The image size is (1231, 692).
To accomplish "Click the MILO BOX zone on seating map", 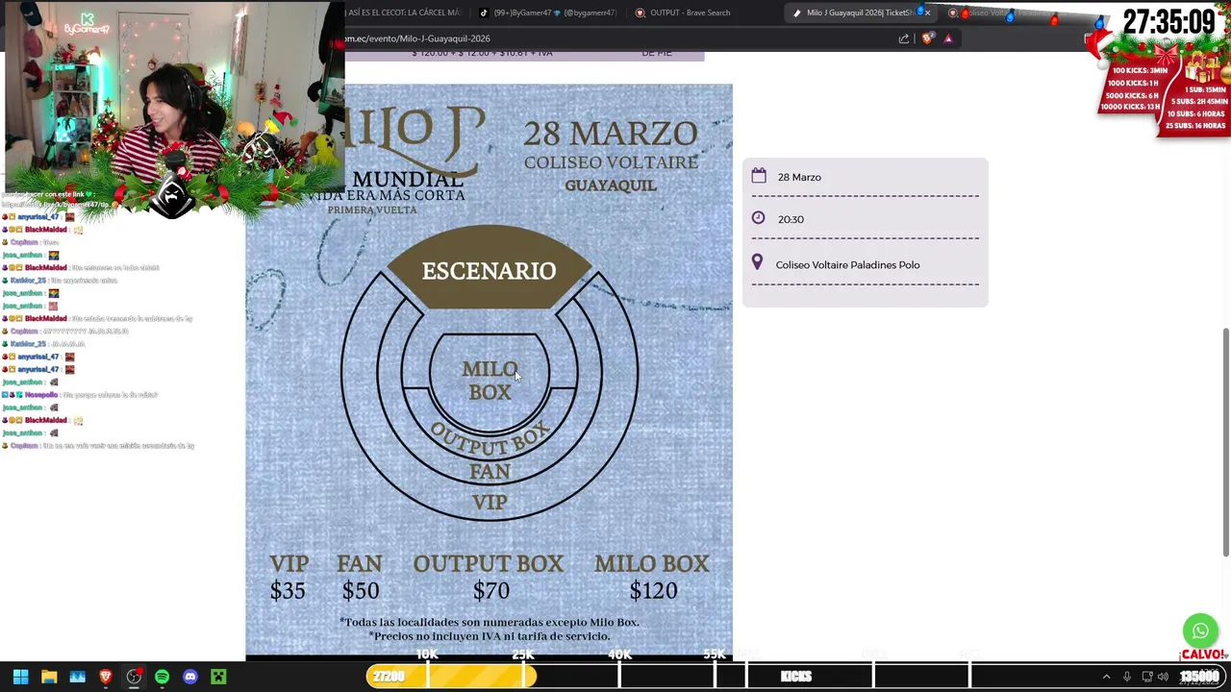I will click(490, 380).
